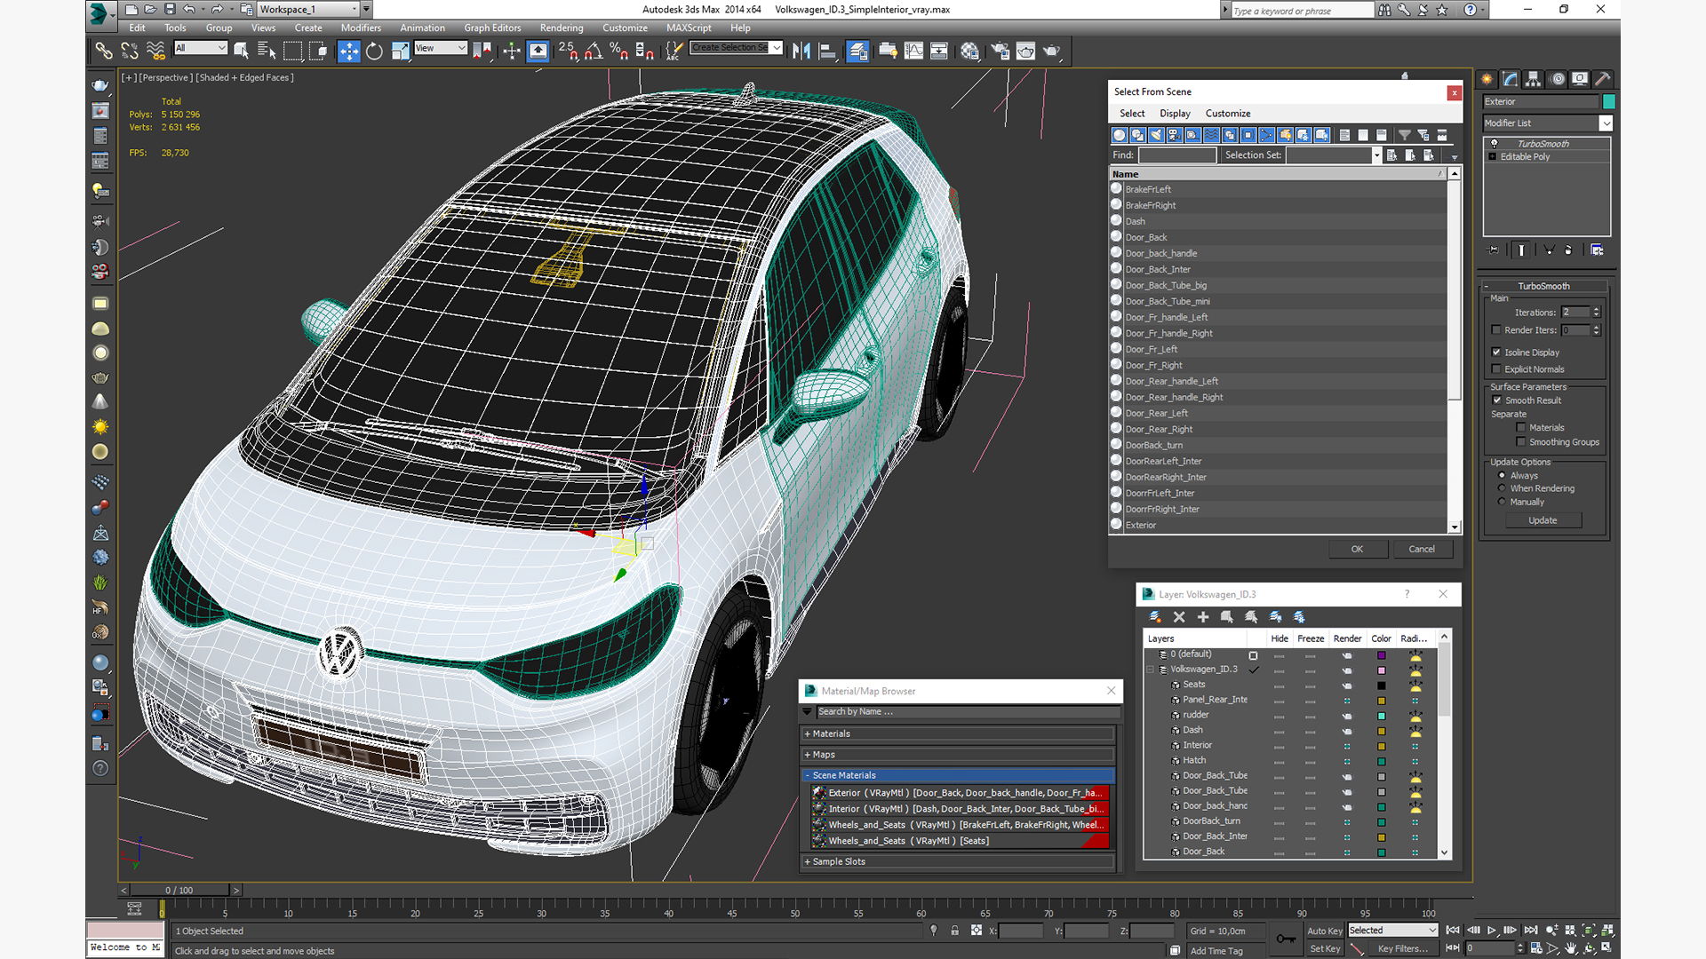The height and width of the screenshot is (959, 1706).
Task: Click Remove modifier from the stack icon
Action: (1568, 250)
